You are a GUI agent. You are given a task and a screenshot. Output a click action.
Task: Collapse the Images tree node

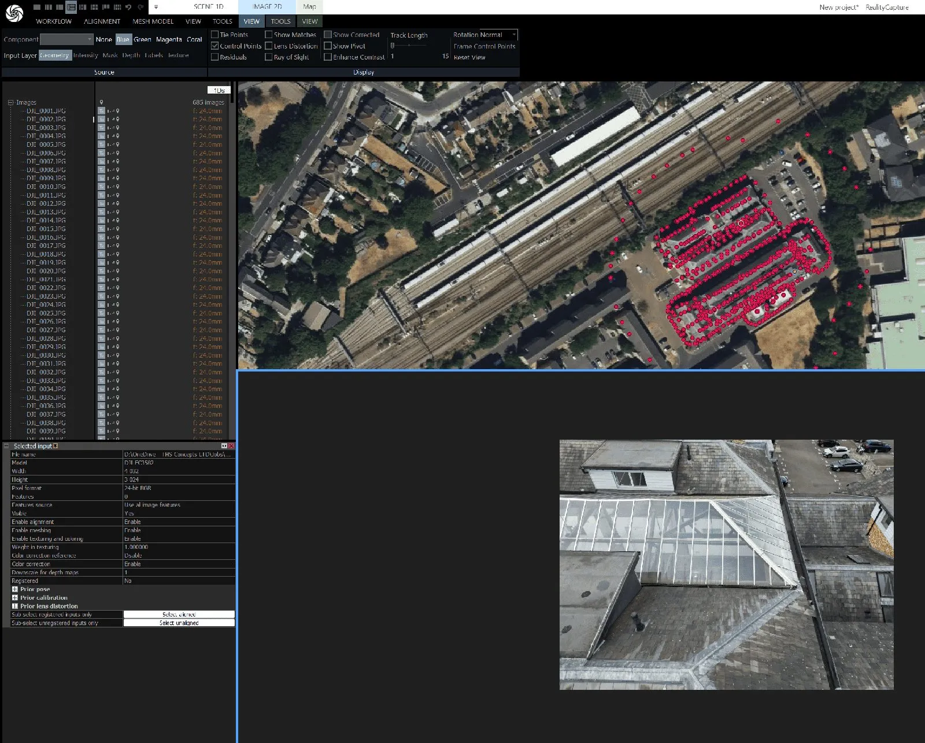[10, 102]
